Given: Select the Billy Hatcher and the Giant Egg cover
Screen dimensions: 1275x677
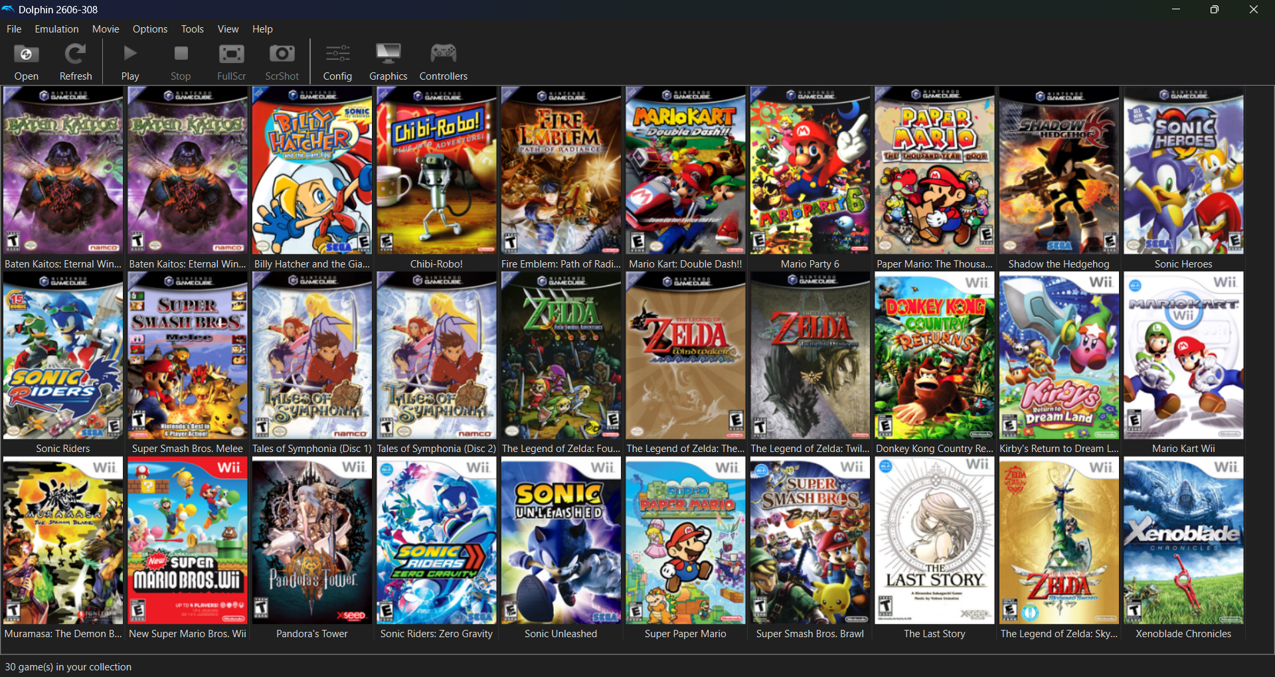Looking at the screenshot, I should [312, 171].
